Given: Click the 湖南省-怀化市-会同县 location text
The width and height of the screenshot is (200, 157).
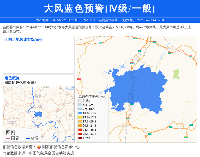Looking at the screenshot, I should click(x=21, y=83).
